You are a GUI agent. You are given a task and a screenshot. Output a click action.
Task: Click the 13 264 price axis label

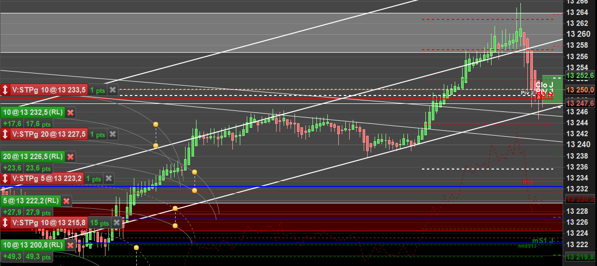[x=577, y=12]
